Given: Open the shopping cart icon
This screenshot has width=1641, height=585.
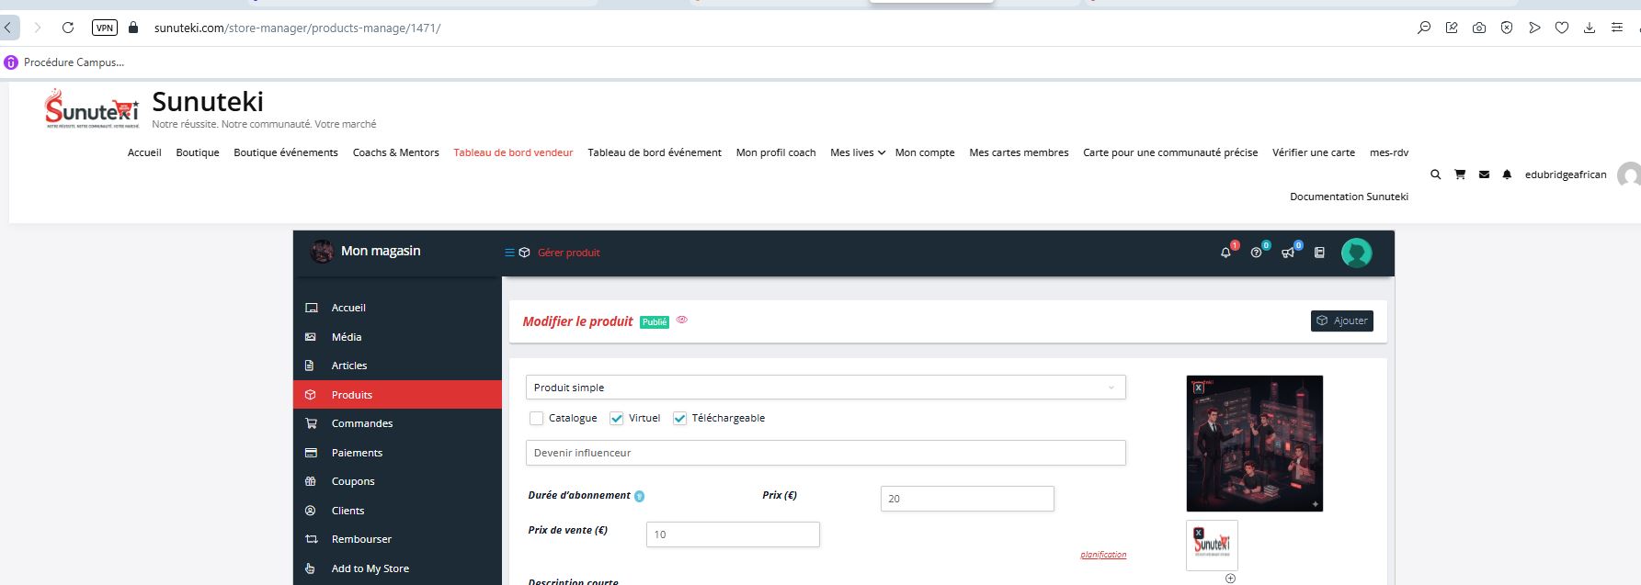Looking at the screenshot, I should (1460, 174).
